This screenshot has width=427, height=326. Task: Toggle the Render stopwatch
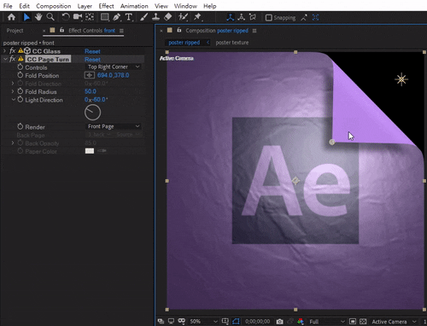click(20, 126)
